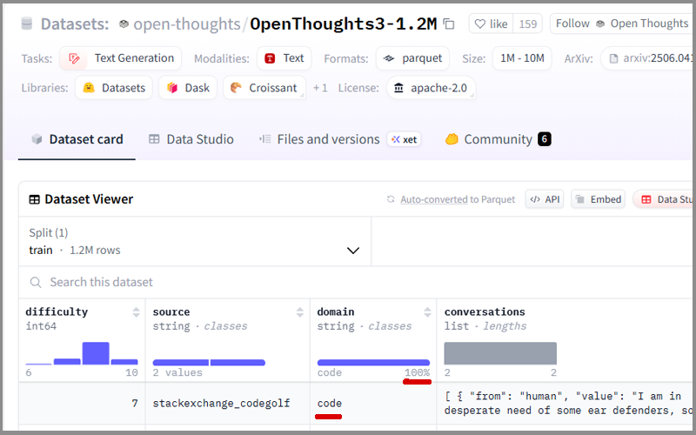The width and height of the screenshot is (696, 435).
Task: Select the Text Generation task tag
Action: (121, 58)
